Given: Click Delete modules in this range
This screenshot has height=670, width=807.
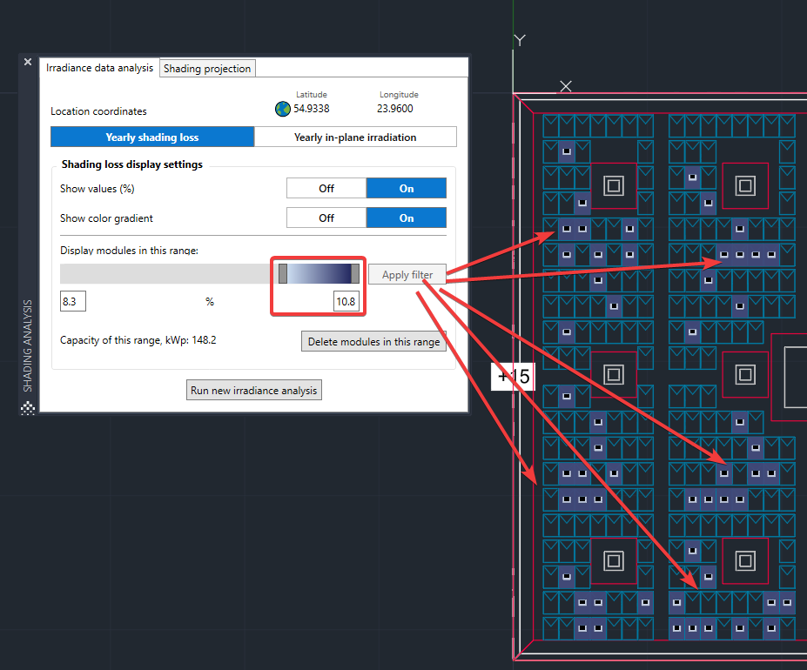Looking at the screenshot, I should (373, 342).
